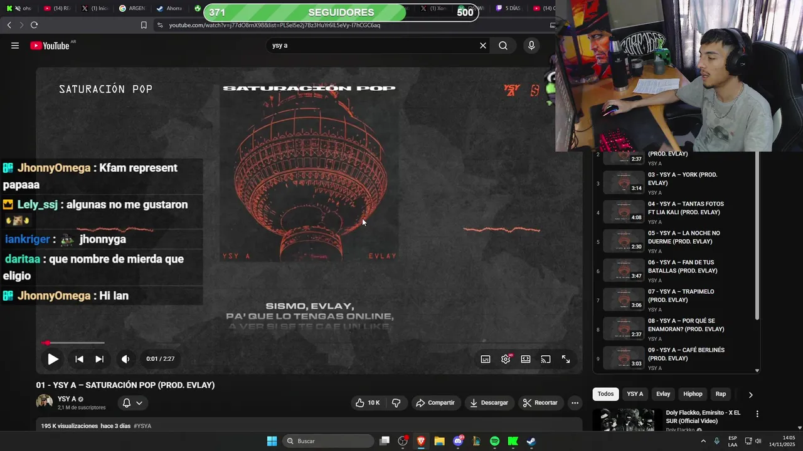Viewport: 803px width, 451px height.
Task: Switch to the ARGEN Google tab
Action: 132,8
